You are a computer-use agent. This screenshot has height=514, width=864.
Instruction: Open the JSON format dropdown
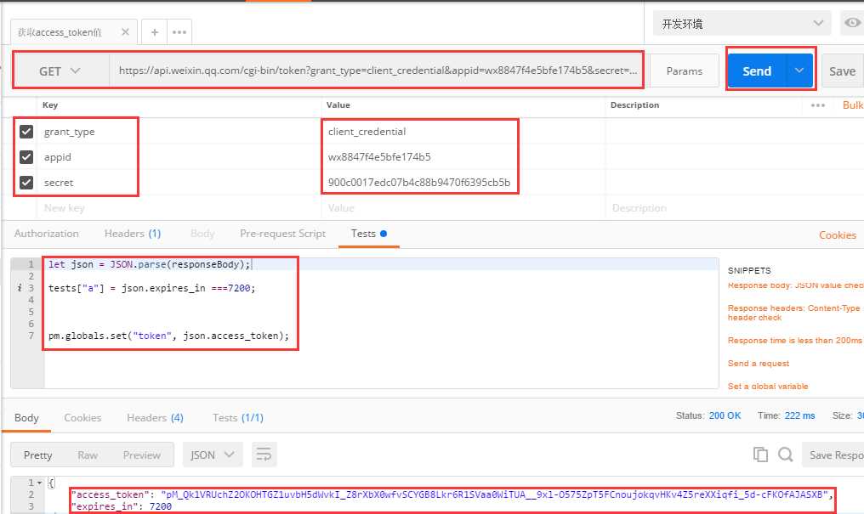(x=213, y=455)
